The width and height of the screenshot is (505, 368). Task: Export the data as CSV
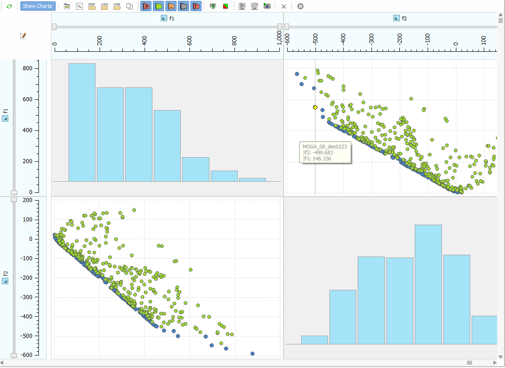click(x=104, y=6)
